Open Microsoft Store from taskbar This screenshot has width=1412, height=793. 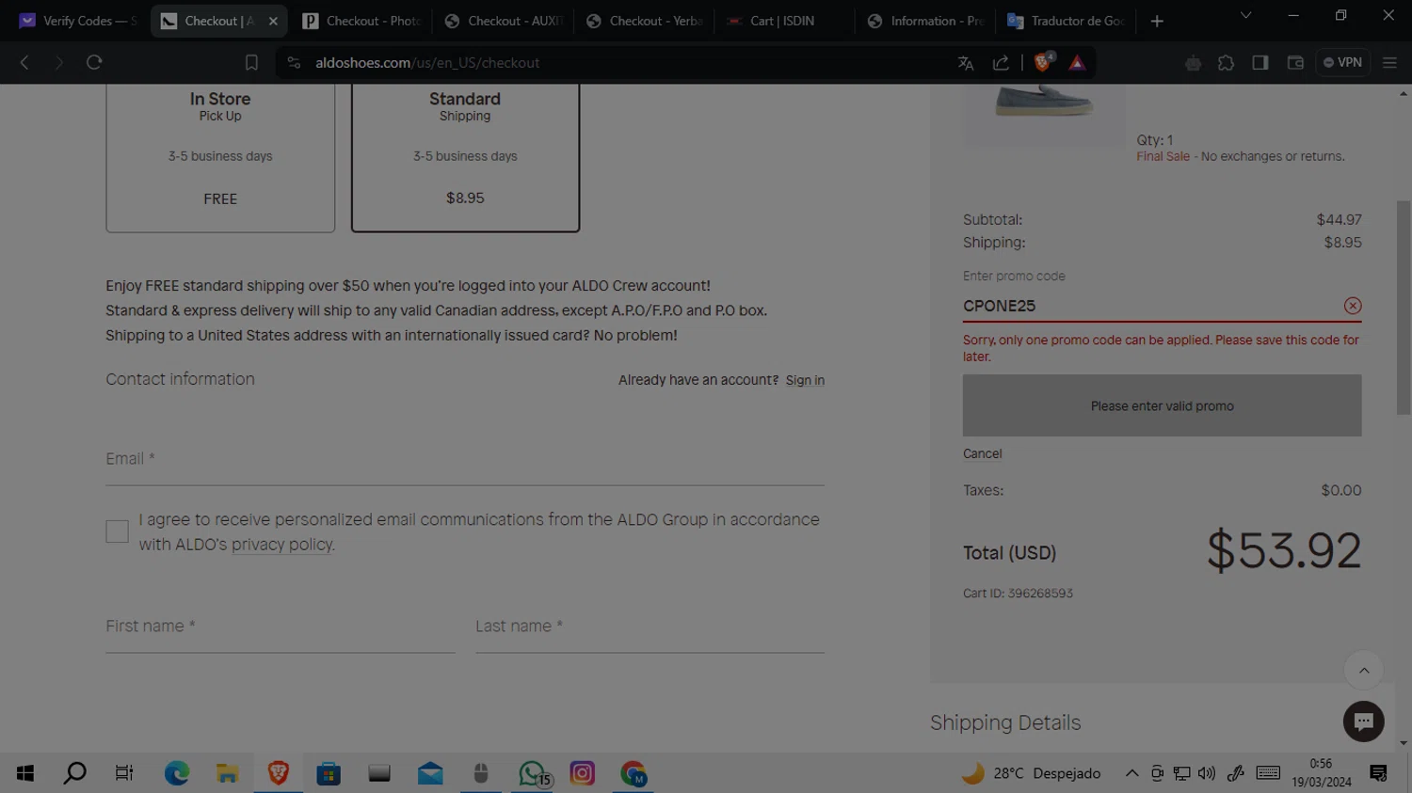click(x=329, y=773)
